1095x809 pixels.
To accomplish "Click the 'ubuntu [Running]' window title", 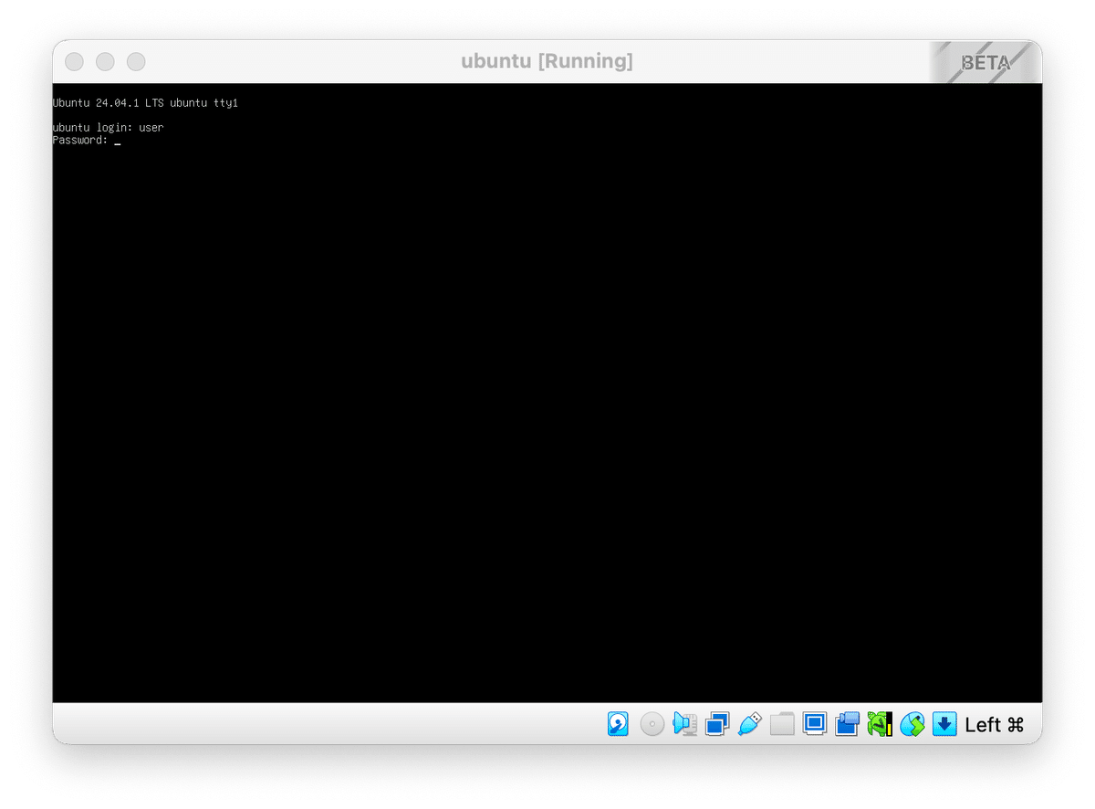I will pyautogui.click(x=547, y=61).
